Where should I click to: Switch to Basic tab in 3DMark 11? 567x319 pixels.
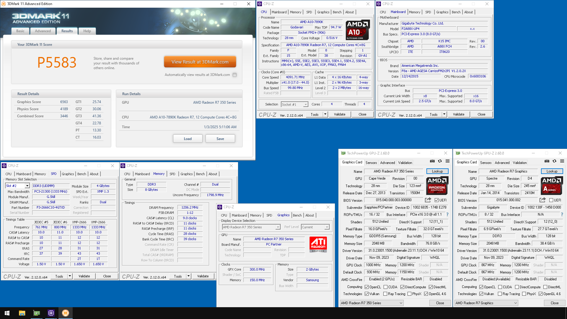20,31
